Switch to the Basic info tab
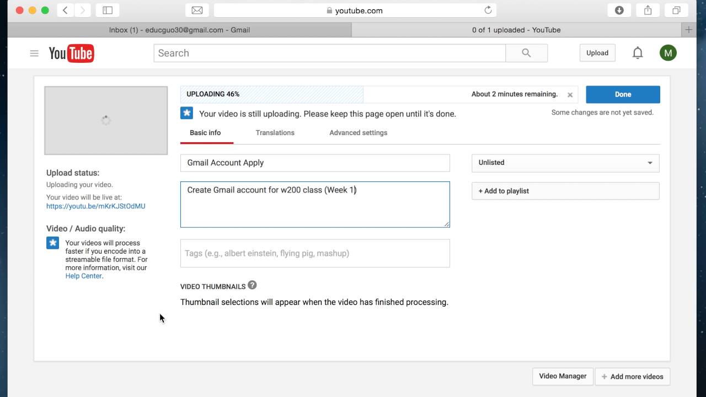This screenshot has height=397, width=706. click(x=205, y=133)
